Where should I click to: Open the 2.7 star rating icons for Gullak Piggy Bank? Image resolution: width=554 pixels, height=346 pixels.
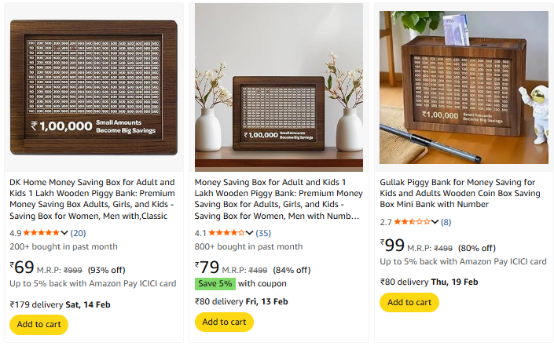point(411,222)
